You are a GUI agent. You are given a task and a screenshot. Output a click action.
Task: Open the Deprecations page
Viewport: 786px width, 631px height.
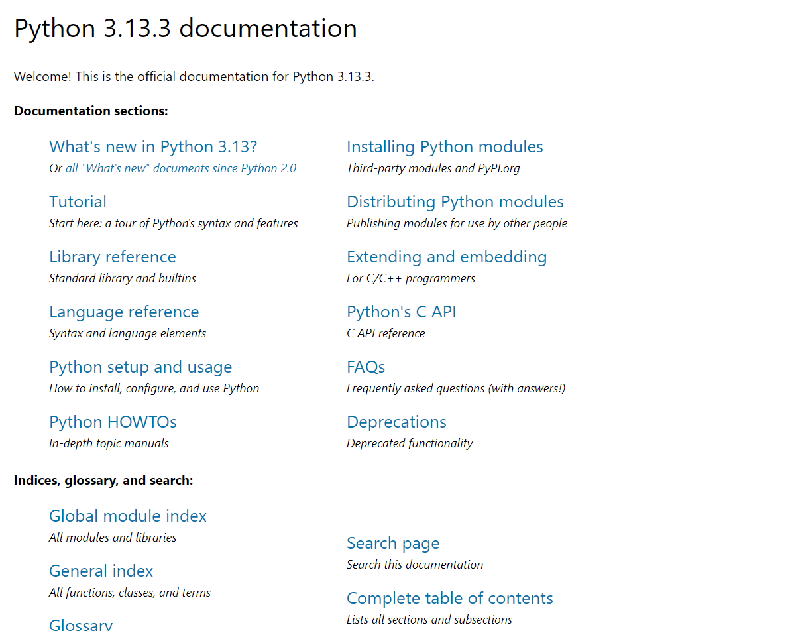point(396,422)
